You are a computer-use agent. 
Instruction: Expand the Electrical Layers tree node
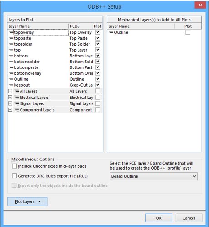point(10,97)
